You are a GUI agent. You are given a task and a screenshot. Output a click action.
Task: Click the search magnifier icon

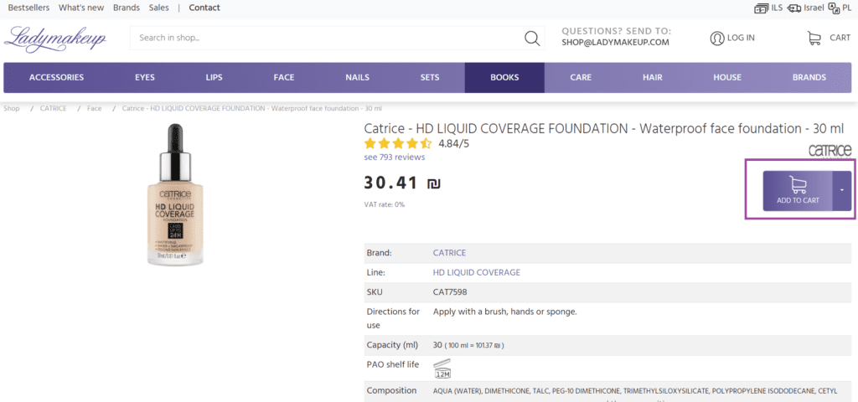(x=532, y=38)
